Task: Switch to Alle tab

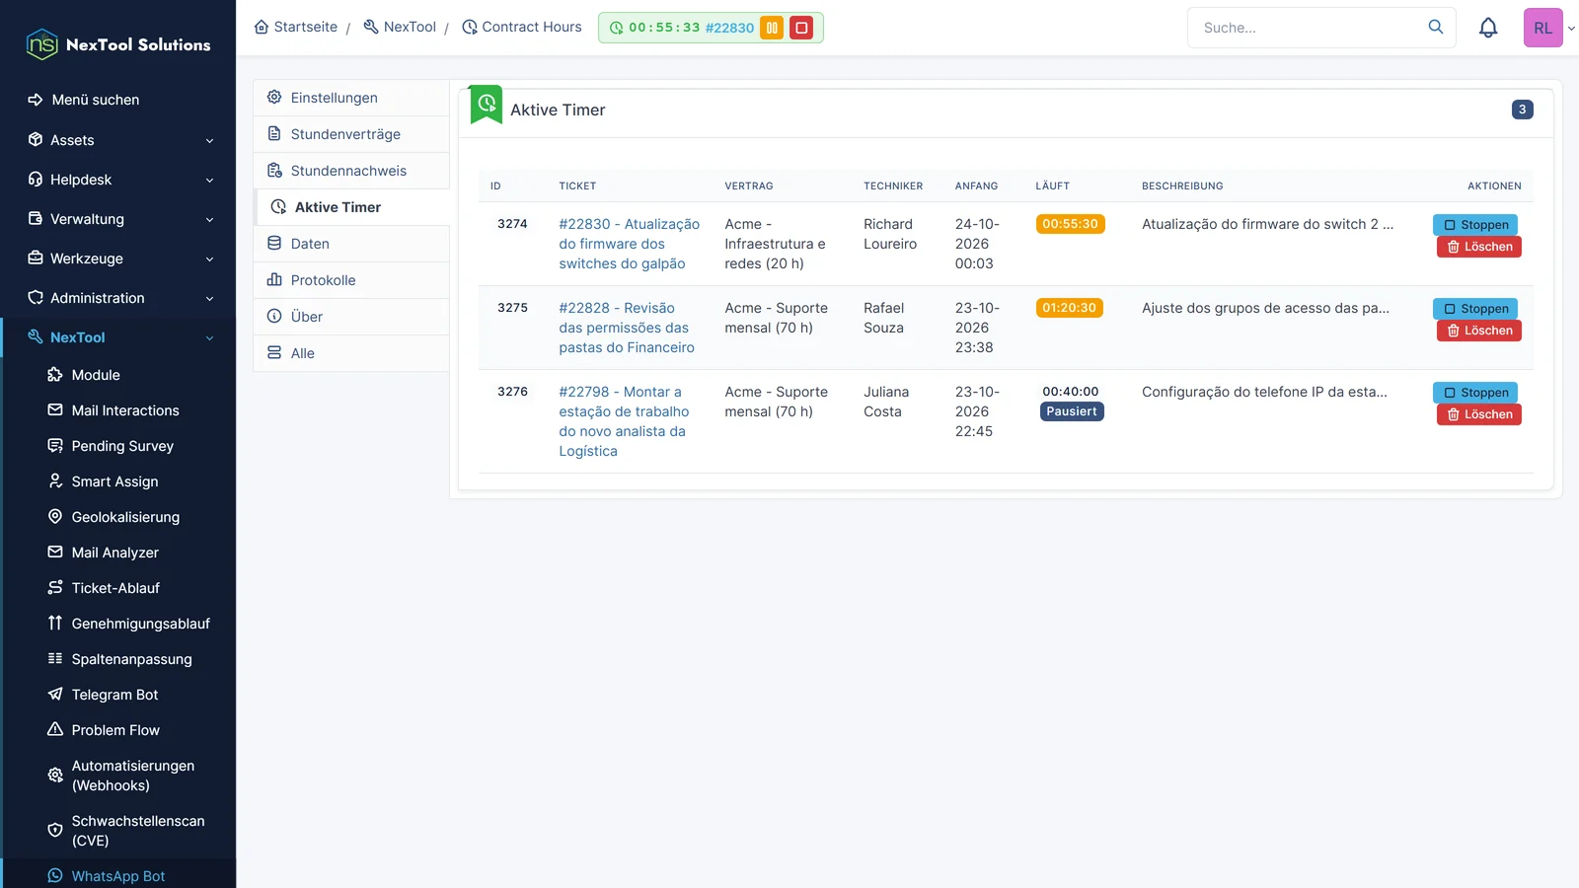Action: pos(351,353)
